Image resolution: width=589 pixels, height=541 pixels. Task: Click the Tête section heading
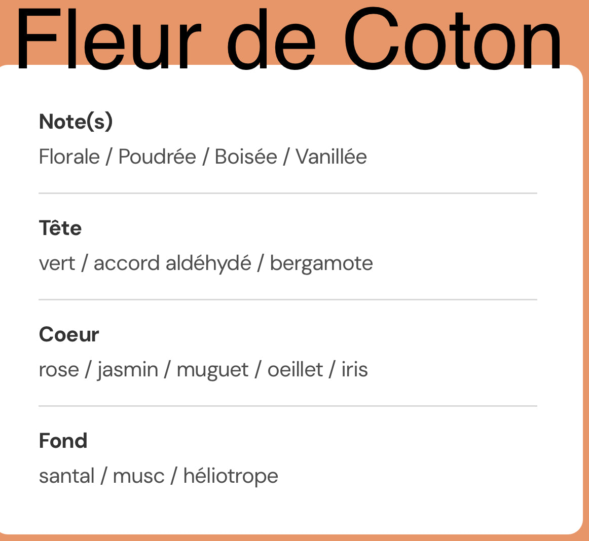point(60,228)
